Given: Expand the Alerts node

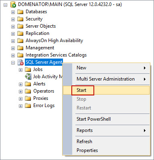Looking at the screenshot, I should pyautogui.click(x=20, y=84).
